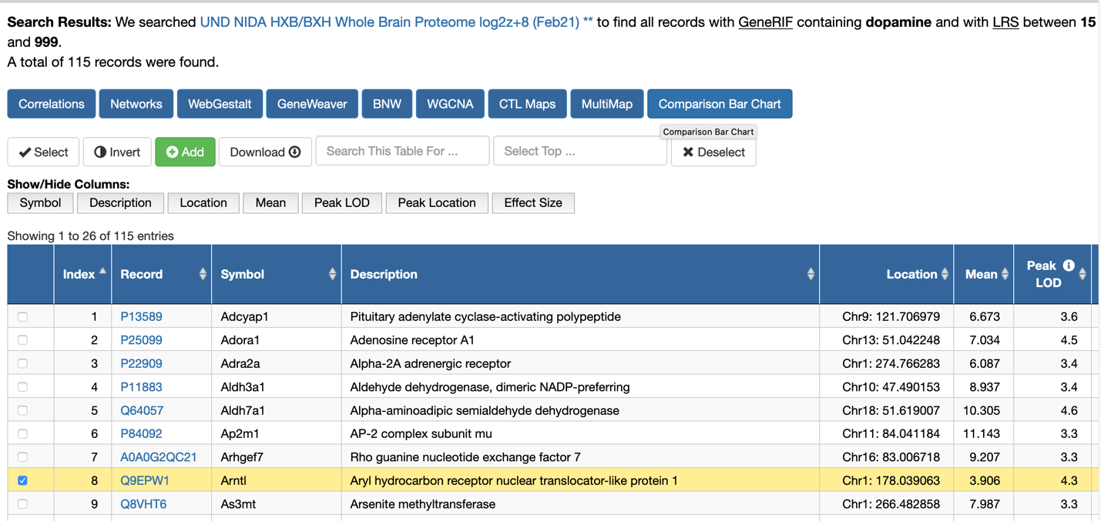Screen dimensions: 1101x521
Task: Open the UND NIDA HXB/BXH dataset link
Action: [396, 22]
